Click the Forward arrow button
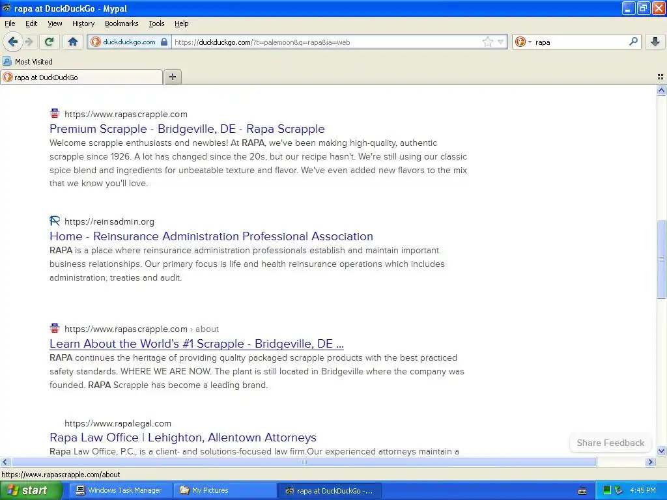Viewport: 667px width, 500px height. click(29, 42)
